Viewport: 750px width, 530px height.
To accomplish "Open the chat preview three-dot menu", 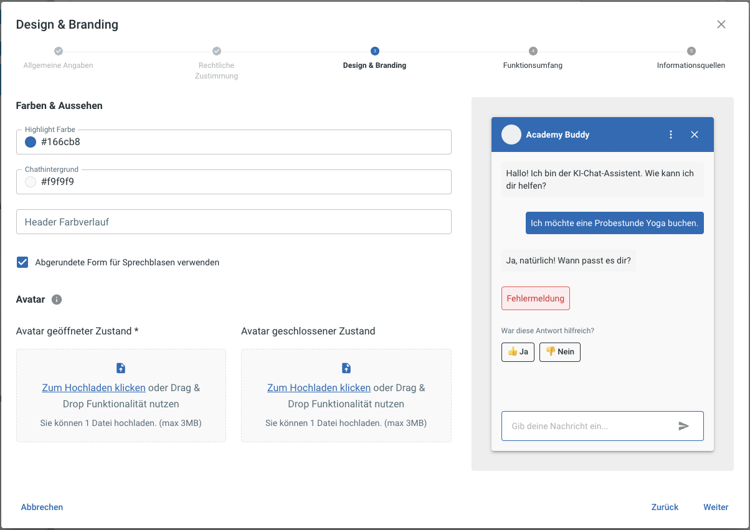I will tap(671, 135).
